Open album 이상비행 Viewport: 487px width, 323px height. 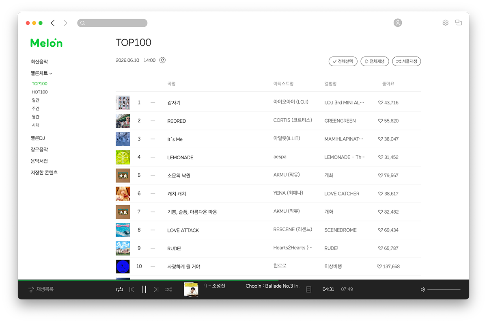(x=333, y=267)
